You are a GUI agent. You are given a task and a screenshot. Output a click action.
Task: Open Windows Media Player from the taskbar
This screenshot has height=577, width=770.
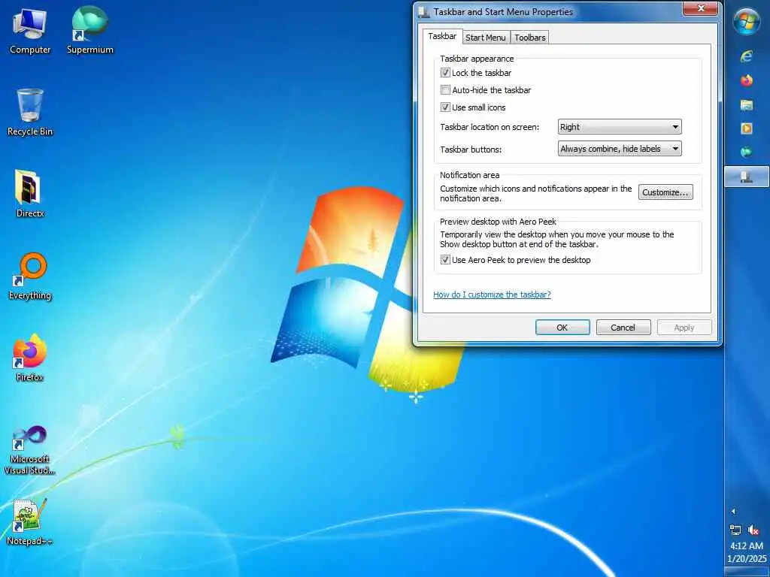(x=747, y=128)
